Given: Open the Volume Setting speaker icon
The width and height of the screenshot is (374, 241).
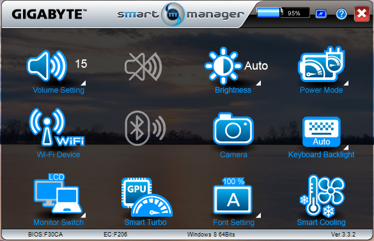Looking at the screenshot, I should pos(47,66).
